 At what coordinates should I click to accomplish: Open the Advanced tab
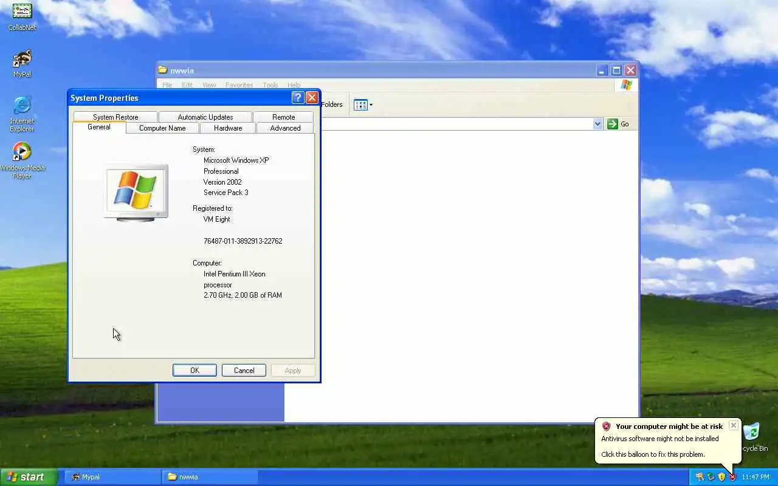click(285, 128)
